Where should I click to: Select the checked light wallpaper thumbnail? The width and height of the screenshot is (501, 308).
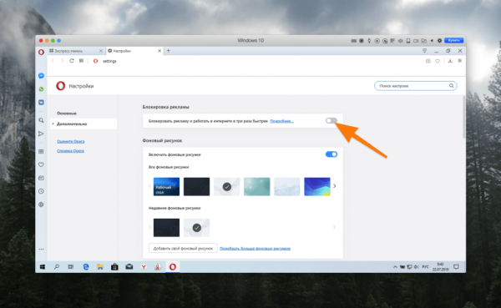226,187
